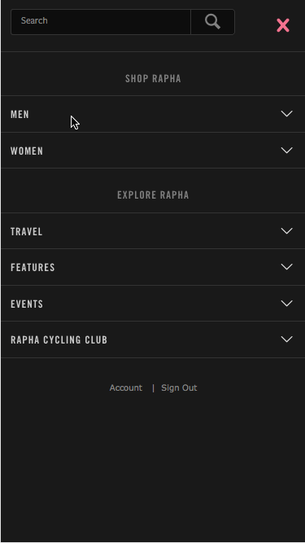Close the menu with the pink X
Image resolution: width=305 pixels, height=543 pixels.
[x=283, y=25]
